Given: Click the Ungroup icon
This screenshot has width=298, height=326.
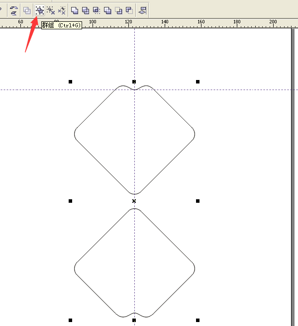Looking at the screenshot, I should (51, 10).
